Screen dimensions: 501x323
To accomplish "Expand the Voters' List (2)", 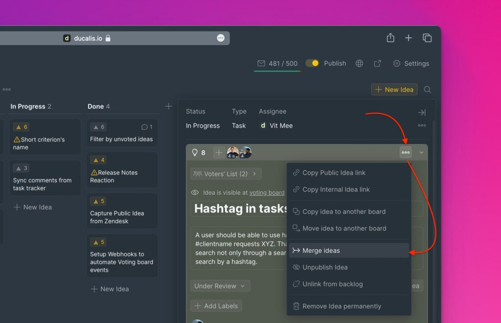I will (x=226, y=174).
